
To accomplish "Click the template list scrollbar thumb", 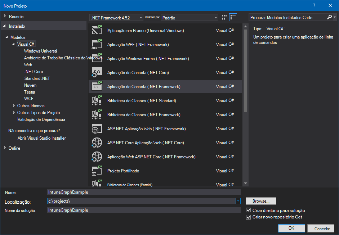I will coord(245,71).
